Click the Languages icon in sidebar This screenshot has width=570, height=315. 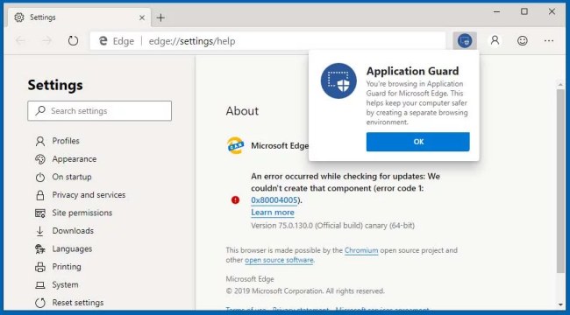pyautogui.click(x=40, y=249)
